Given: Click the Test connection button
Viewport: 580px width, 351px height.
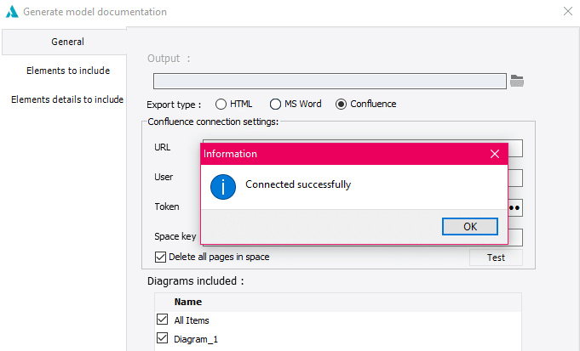Looking at the screenshot, I should [496, 258].
